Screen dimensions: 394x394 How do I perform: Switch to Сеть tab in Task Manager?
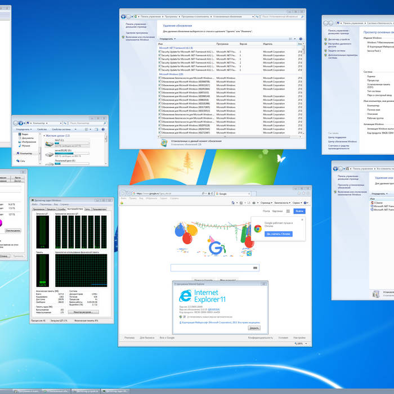pos(87,209)
